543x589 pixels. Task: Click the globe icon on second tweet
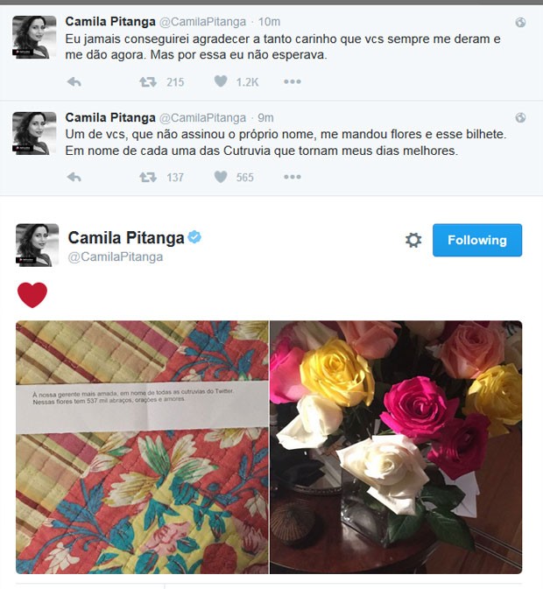pos(520,118)
